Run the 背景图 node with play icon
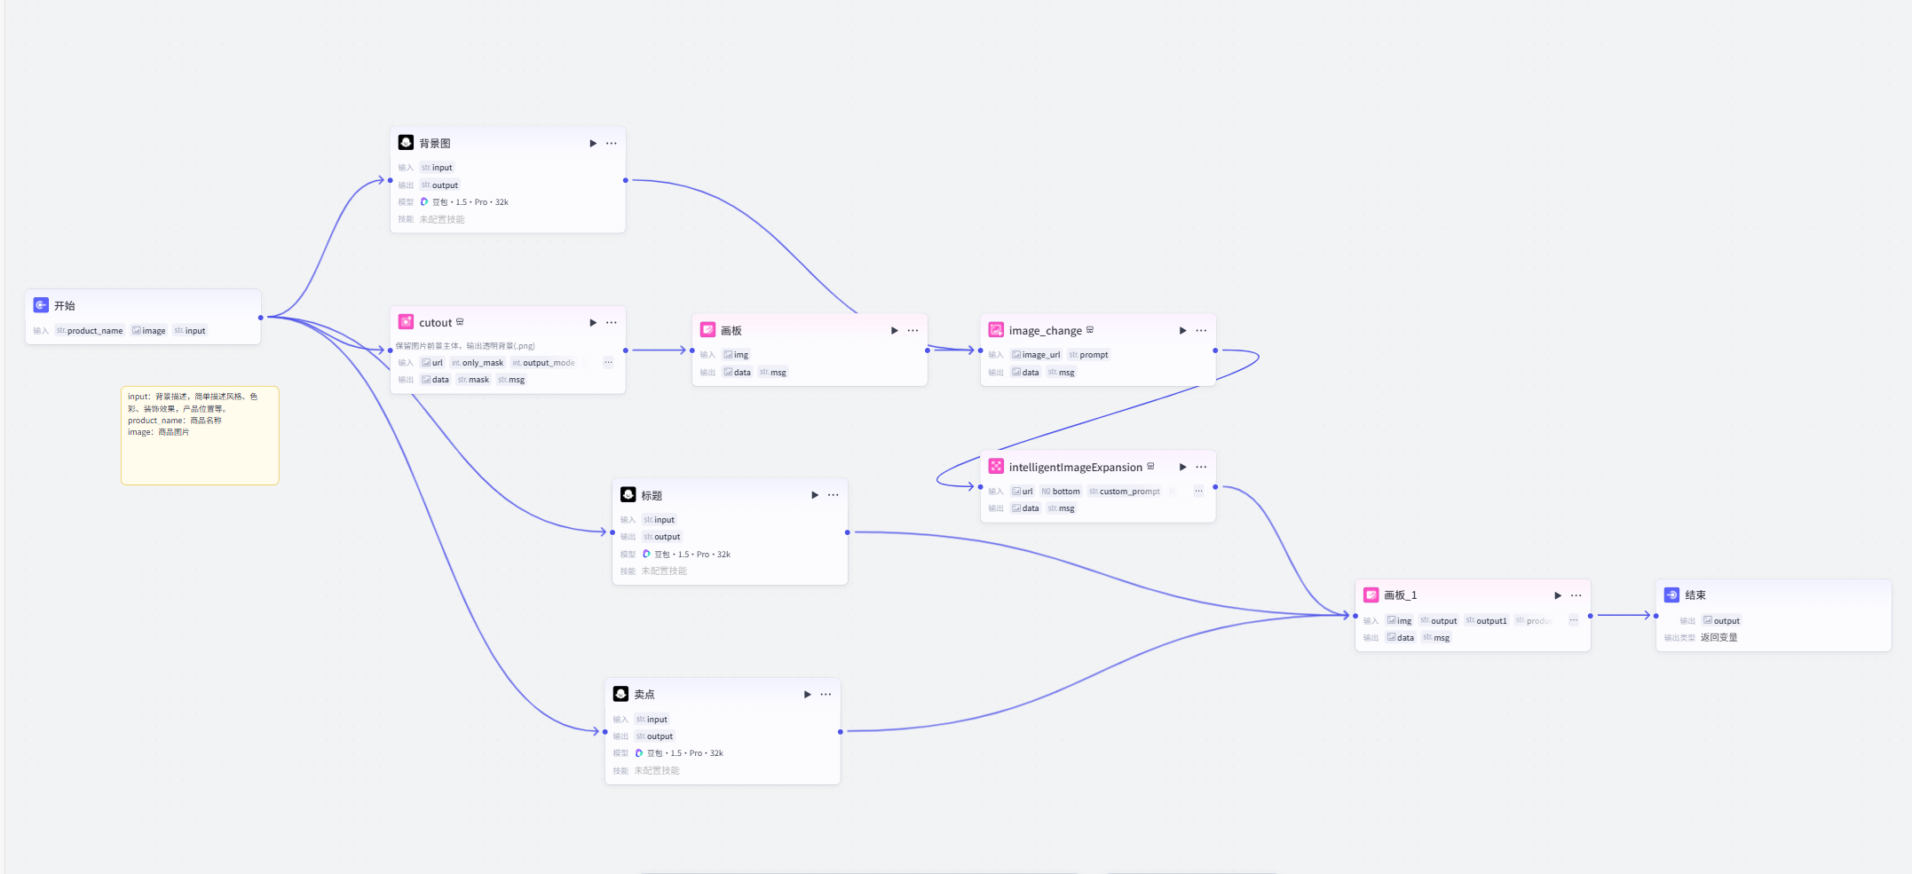Viewport: 1912px width, 874px height. click(593, 144)
